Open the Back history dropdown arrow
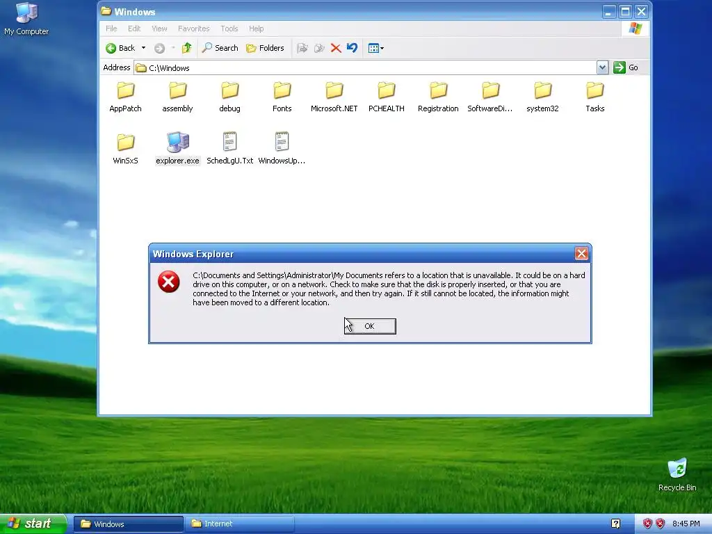Image resolution: width=712 pixels, height=534 pixels. pos(143,48)
